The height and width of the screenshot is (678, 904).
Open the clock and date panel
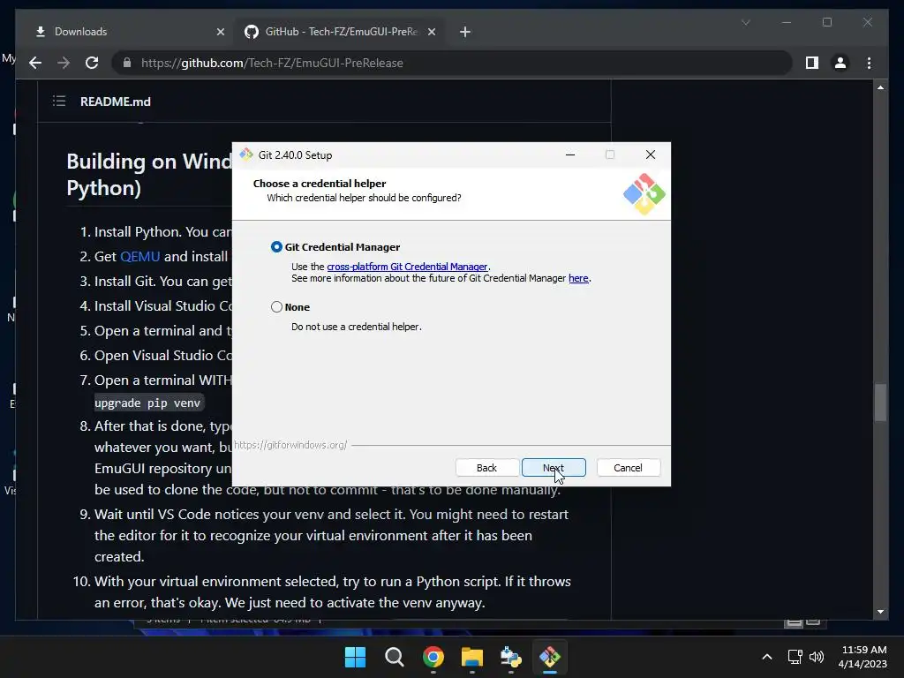863,657
